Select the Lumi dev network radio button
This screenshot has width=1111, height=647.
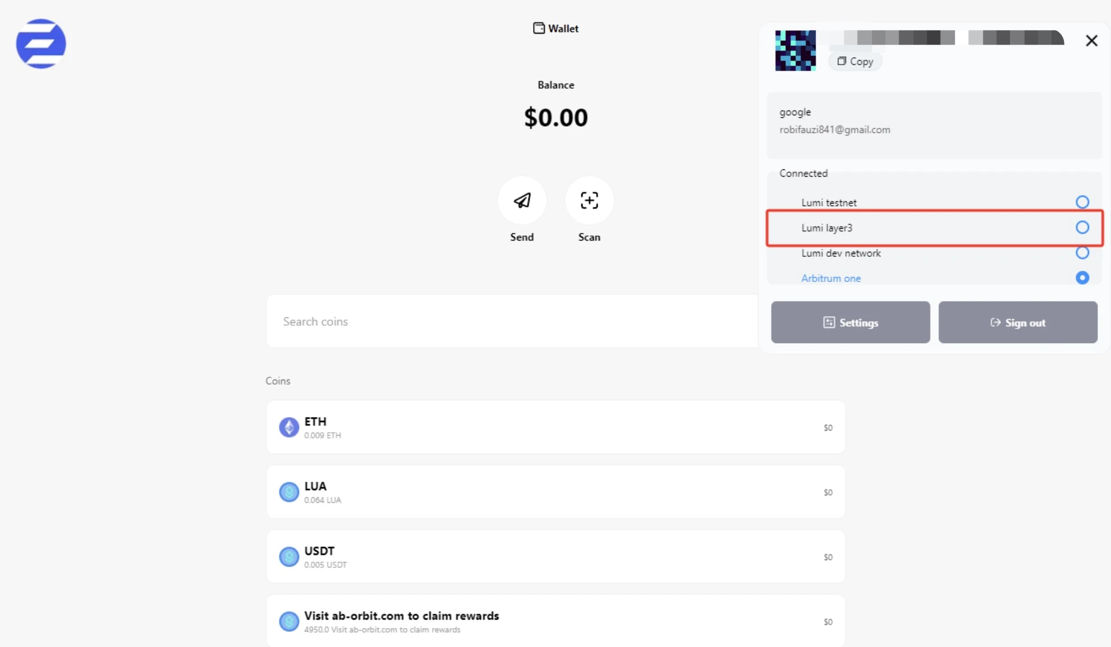(1082, 253)
